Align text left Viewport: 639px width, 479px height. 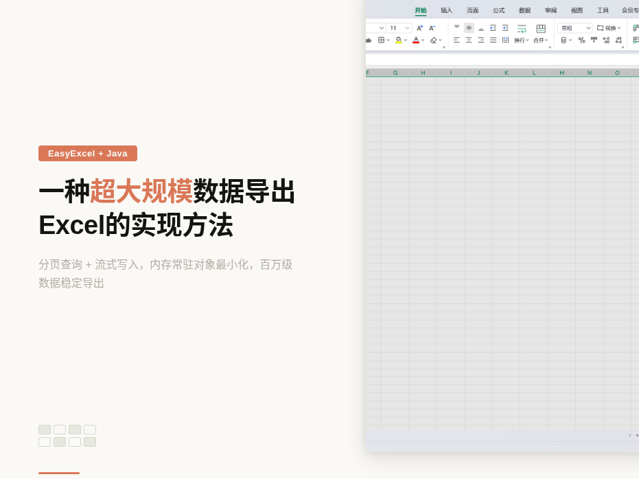(x=457, y=40)
